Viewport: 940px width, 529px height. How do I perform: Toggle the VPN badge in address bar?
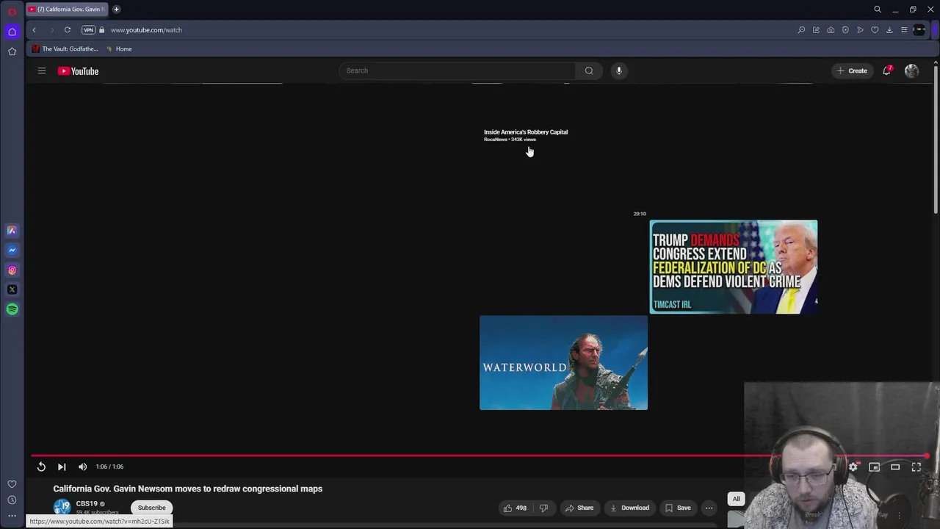point(88,30)
